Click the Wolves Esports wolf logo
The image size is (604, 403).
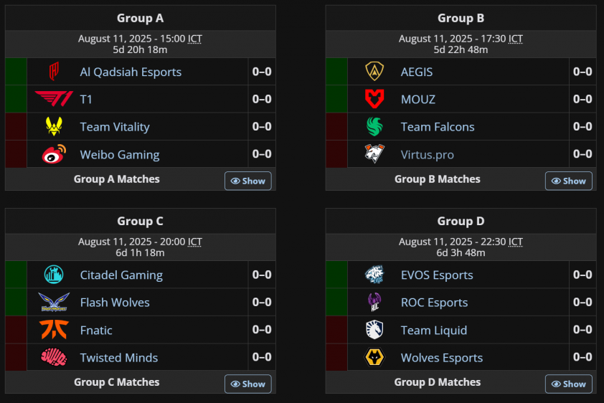tap(374, 357)
